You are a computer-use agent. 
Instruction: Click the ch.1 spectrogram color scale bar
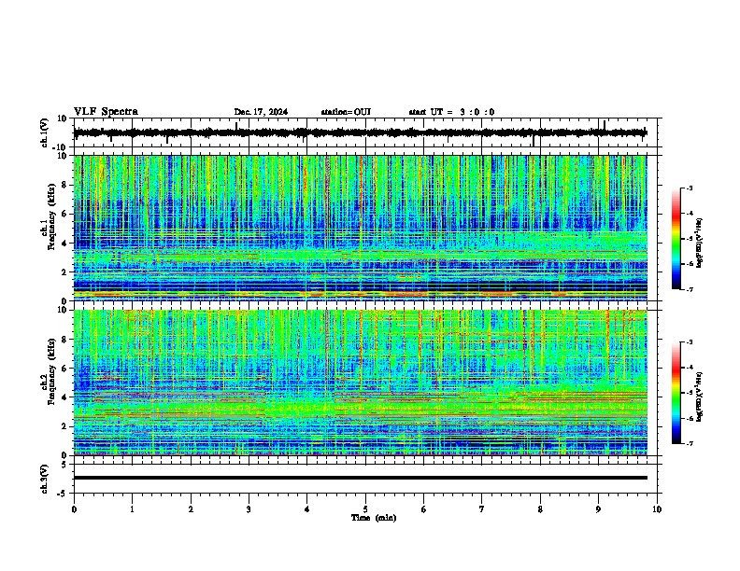pyautogui.click(x=676, y=239)
